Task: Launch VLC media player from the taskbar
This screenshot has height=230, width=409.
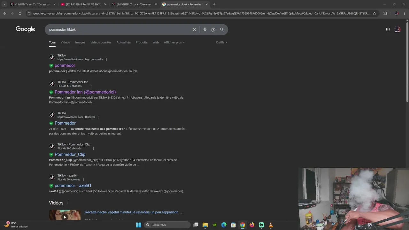Action: (x=271, y=225)
